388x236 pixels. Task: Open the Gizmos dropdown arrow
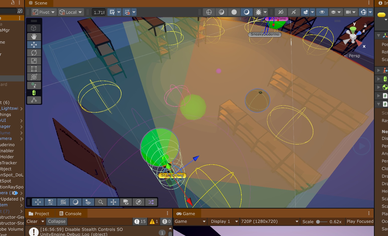(370, 12)
